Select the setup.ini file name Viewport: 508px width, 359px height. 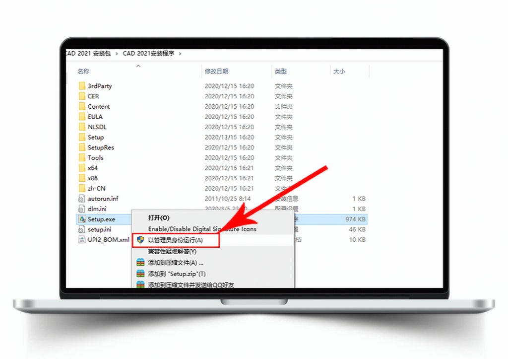click(99, 229)
